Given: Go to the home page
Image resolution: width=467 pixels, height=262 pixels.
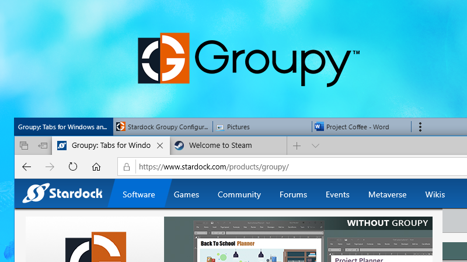Looking at the screenshot, I should 96,167.
